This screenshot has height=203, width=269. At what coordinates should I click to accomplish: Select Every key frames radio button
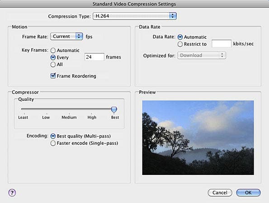[53, 57]
